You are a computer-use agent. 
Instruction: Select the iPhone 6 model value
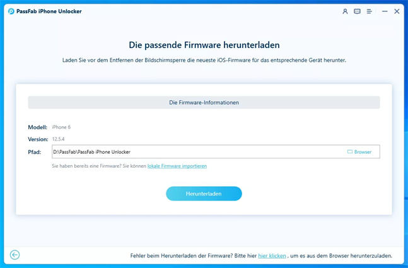pos(61,127)
